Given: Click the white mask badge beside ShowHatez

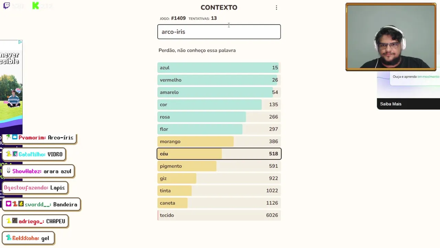Looking at the screenshot, I should tap(9, 171).
